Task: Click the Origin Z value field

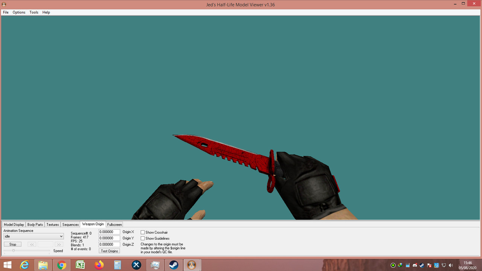Action: [x=109, y=245]
